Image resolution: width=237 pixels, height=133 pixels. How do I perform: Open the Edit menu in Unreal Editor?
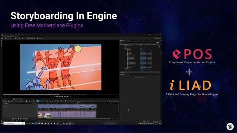[x=8, y=34]
